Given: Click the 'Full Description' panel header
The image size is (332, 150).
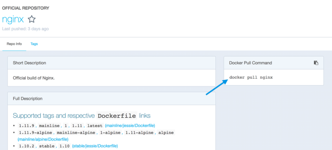Looking at the screenshot, I should click(x=112, y=99).
